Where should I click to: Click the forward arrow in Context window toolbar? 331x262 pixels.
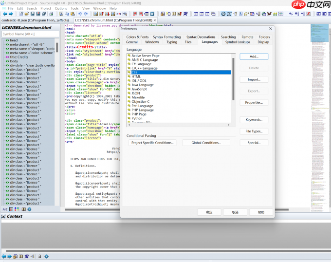coord(9,256)
